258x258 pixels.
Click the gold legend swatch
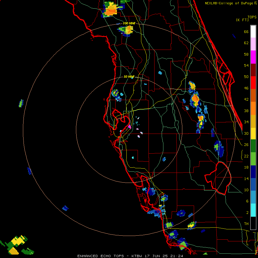point(253,121)
